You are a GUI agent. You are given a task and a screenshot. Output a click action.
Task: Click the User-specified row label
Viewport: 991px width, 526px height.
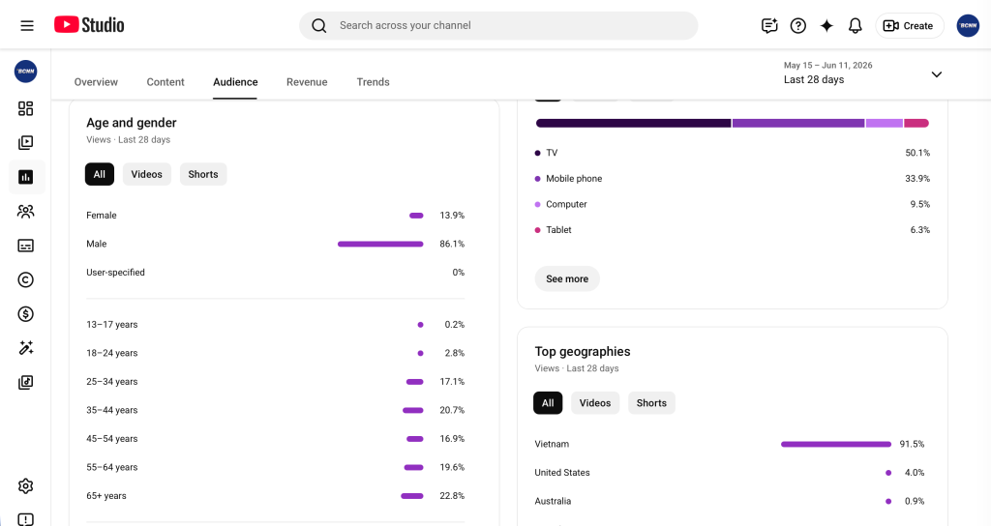point(115,272)
